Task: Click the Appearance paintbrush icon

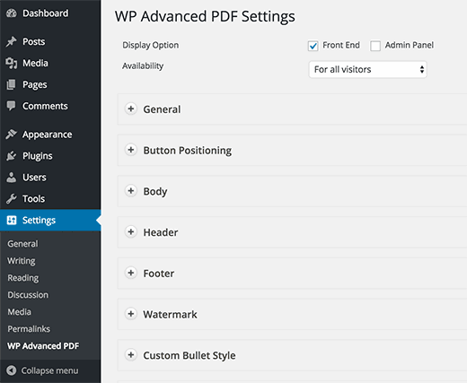Action: [x=11, y=135]
